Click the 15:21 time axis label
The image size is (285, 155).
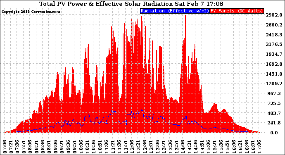215,146
